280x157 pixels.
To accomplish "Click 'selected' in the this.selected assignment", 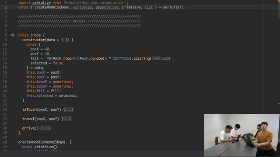I will (x=45, y=96).
